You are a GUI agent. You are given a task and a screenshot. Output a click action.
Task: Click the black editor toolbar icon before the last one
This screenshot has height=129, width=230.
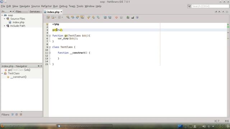coord(133,17)
